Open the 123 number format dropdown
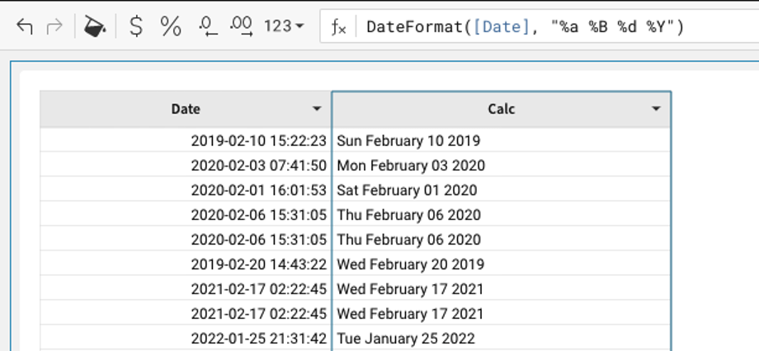This screenshot has height=351, width=759. 283,27
